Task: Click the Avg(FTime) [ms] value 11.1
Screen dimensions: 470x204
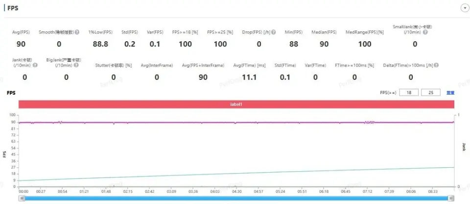Action: (249, 77)
